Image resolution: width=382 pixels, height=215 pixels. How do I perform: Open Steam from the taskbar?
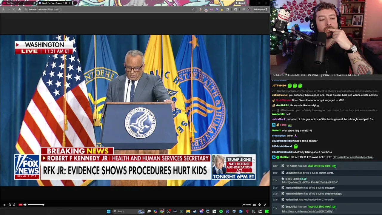point(195,211)
